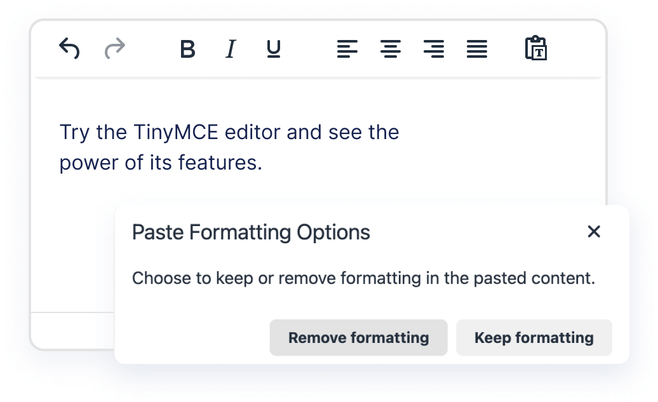Center align the text
Viewport: 658px width, 402px height.
coord(391,50)
